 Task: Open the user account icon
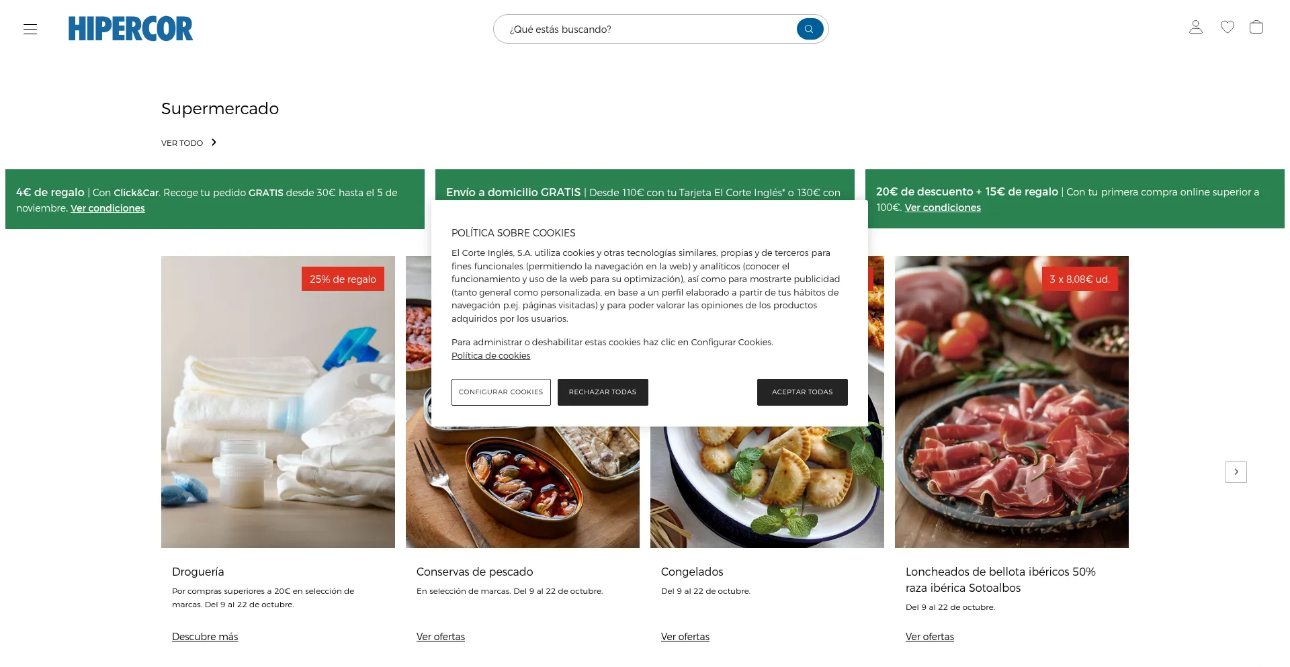click(1195, 27)
